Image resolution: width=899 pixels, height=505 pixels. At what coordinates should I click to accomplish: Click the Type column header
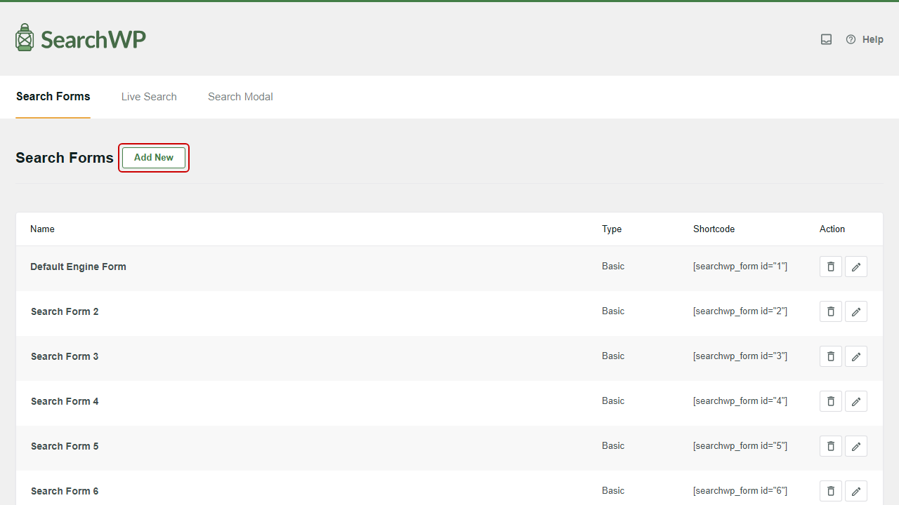click(612, 229)
